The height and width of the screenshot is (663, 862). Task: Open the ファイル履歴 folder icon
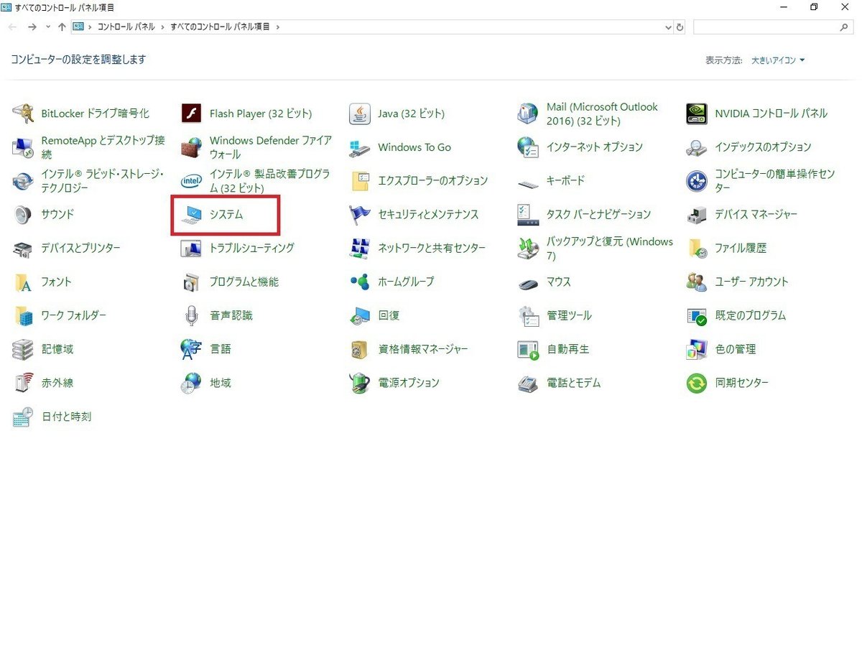click(x=697, y=249)
